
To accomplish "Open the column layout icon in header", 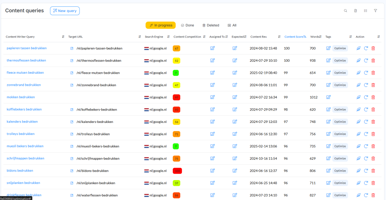I will pos(365,11).
